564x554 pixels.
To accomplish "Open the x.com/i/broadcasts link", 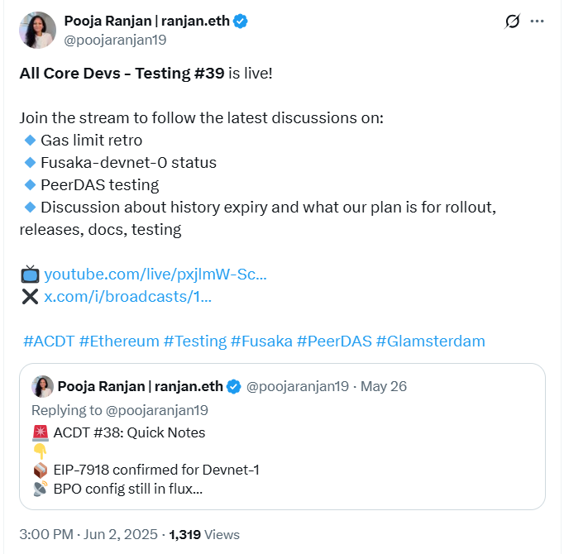I will [x=127, y=296].
